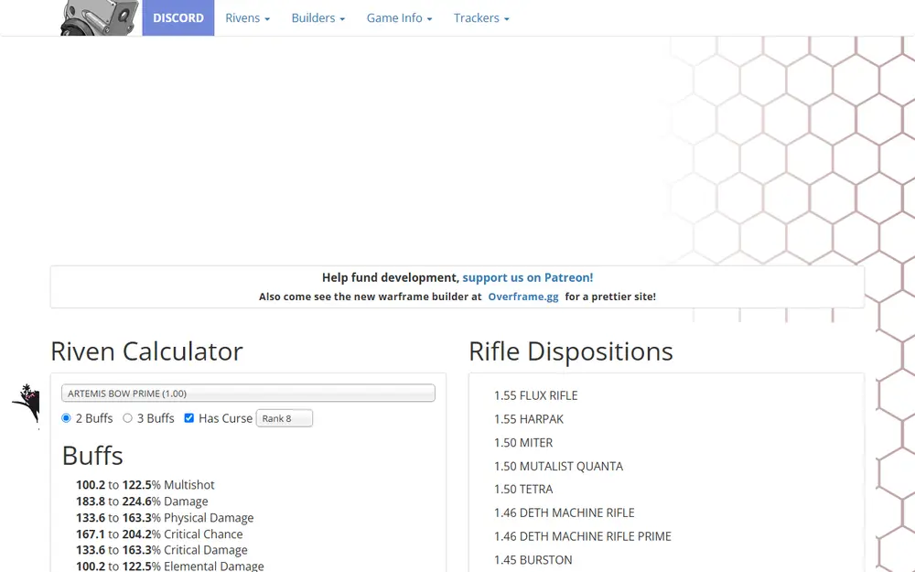The width and height of the screenshot is (915, 572).
Task: Expand the Builders menu
Action: (318, 18)
